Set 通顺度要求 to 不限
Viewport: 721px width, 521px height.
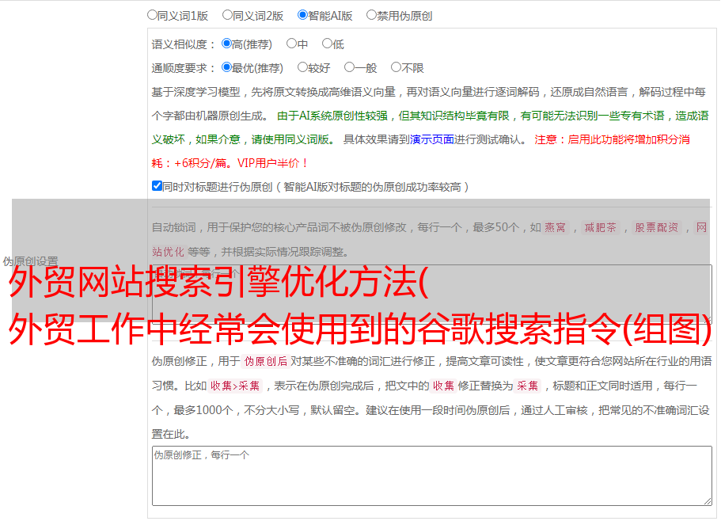(x=396, y=67)
